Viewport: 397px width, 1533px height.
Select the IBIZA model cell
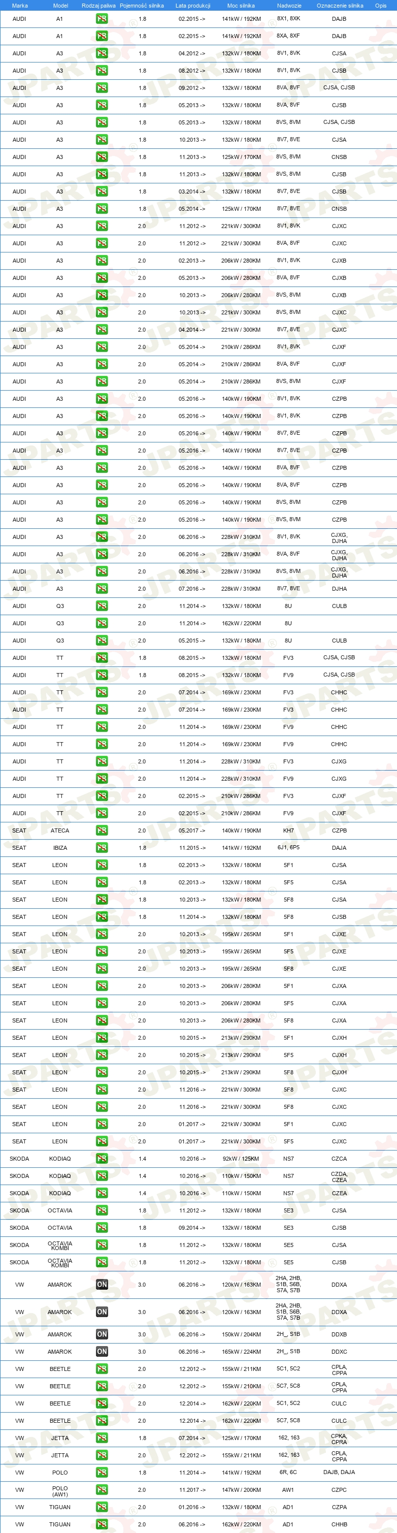(59, 847)
